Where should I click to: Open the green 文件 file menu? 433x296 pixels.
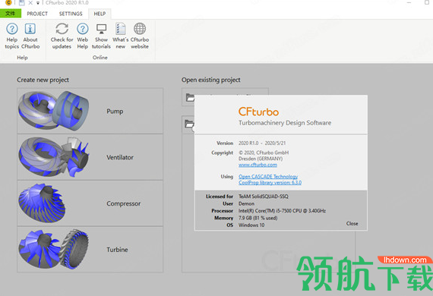tap(11, 13)
